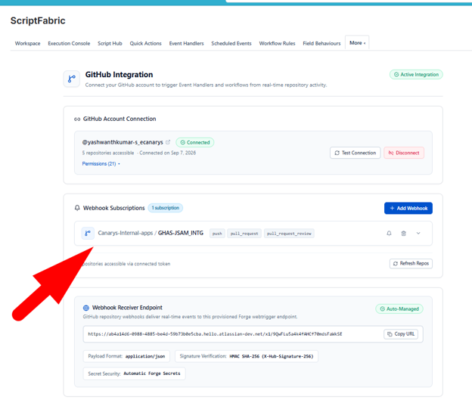Click the link icon beside GitHub Account Connection
This screenshot has height=406, width=472.
click(x=77, y=119)
